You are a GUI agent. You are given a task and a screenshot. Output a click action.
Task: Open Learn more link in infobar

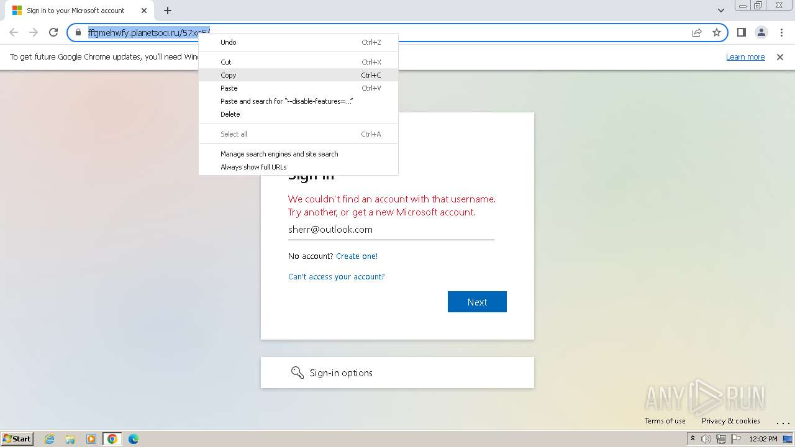click(x=745, y=56)
